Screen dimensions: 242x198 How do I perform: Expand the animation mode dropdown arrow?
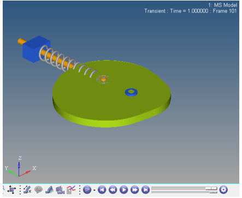pyautogui.click(x=95, y=190)
